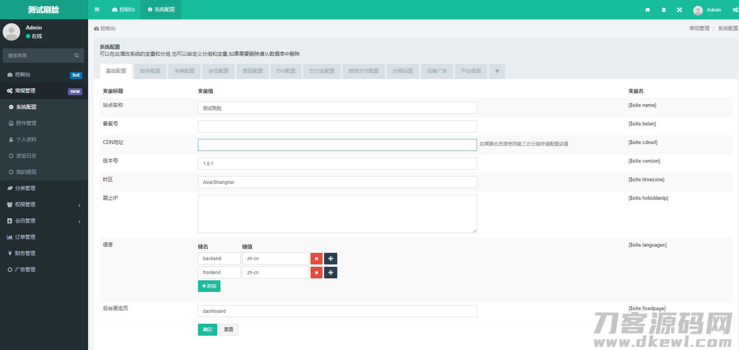Click the plus tab to add group
Viewport: 739px width, 350px height.
[x=497, y=71]
